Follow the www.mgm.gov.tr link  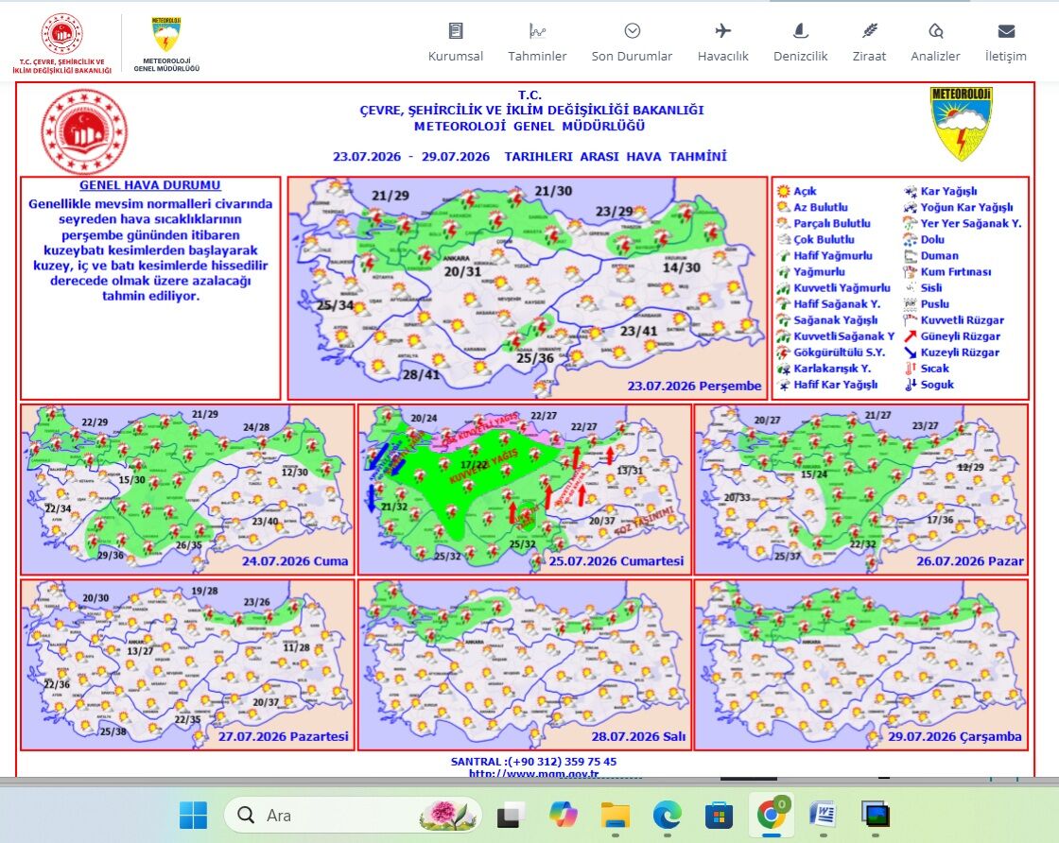coord(533,773)
